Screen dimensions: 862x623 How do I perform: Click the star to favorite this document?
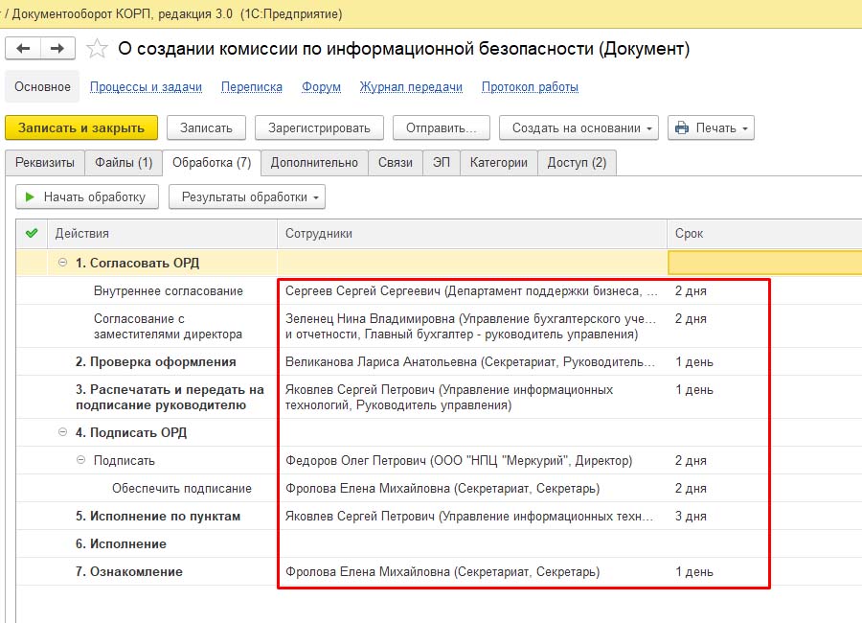point(96,48)
